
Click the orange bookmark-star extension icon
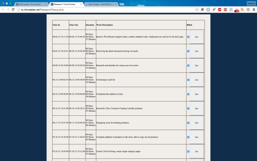point(225,10)
